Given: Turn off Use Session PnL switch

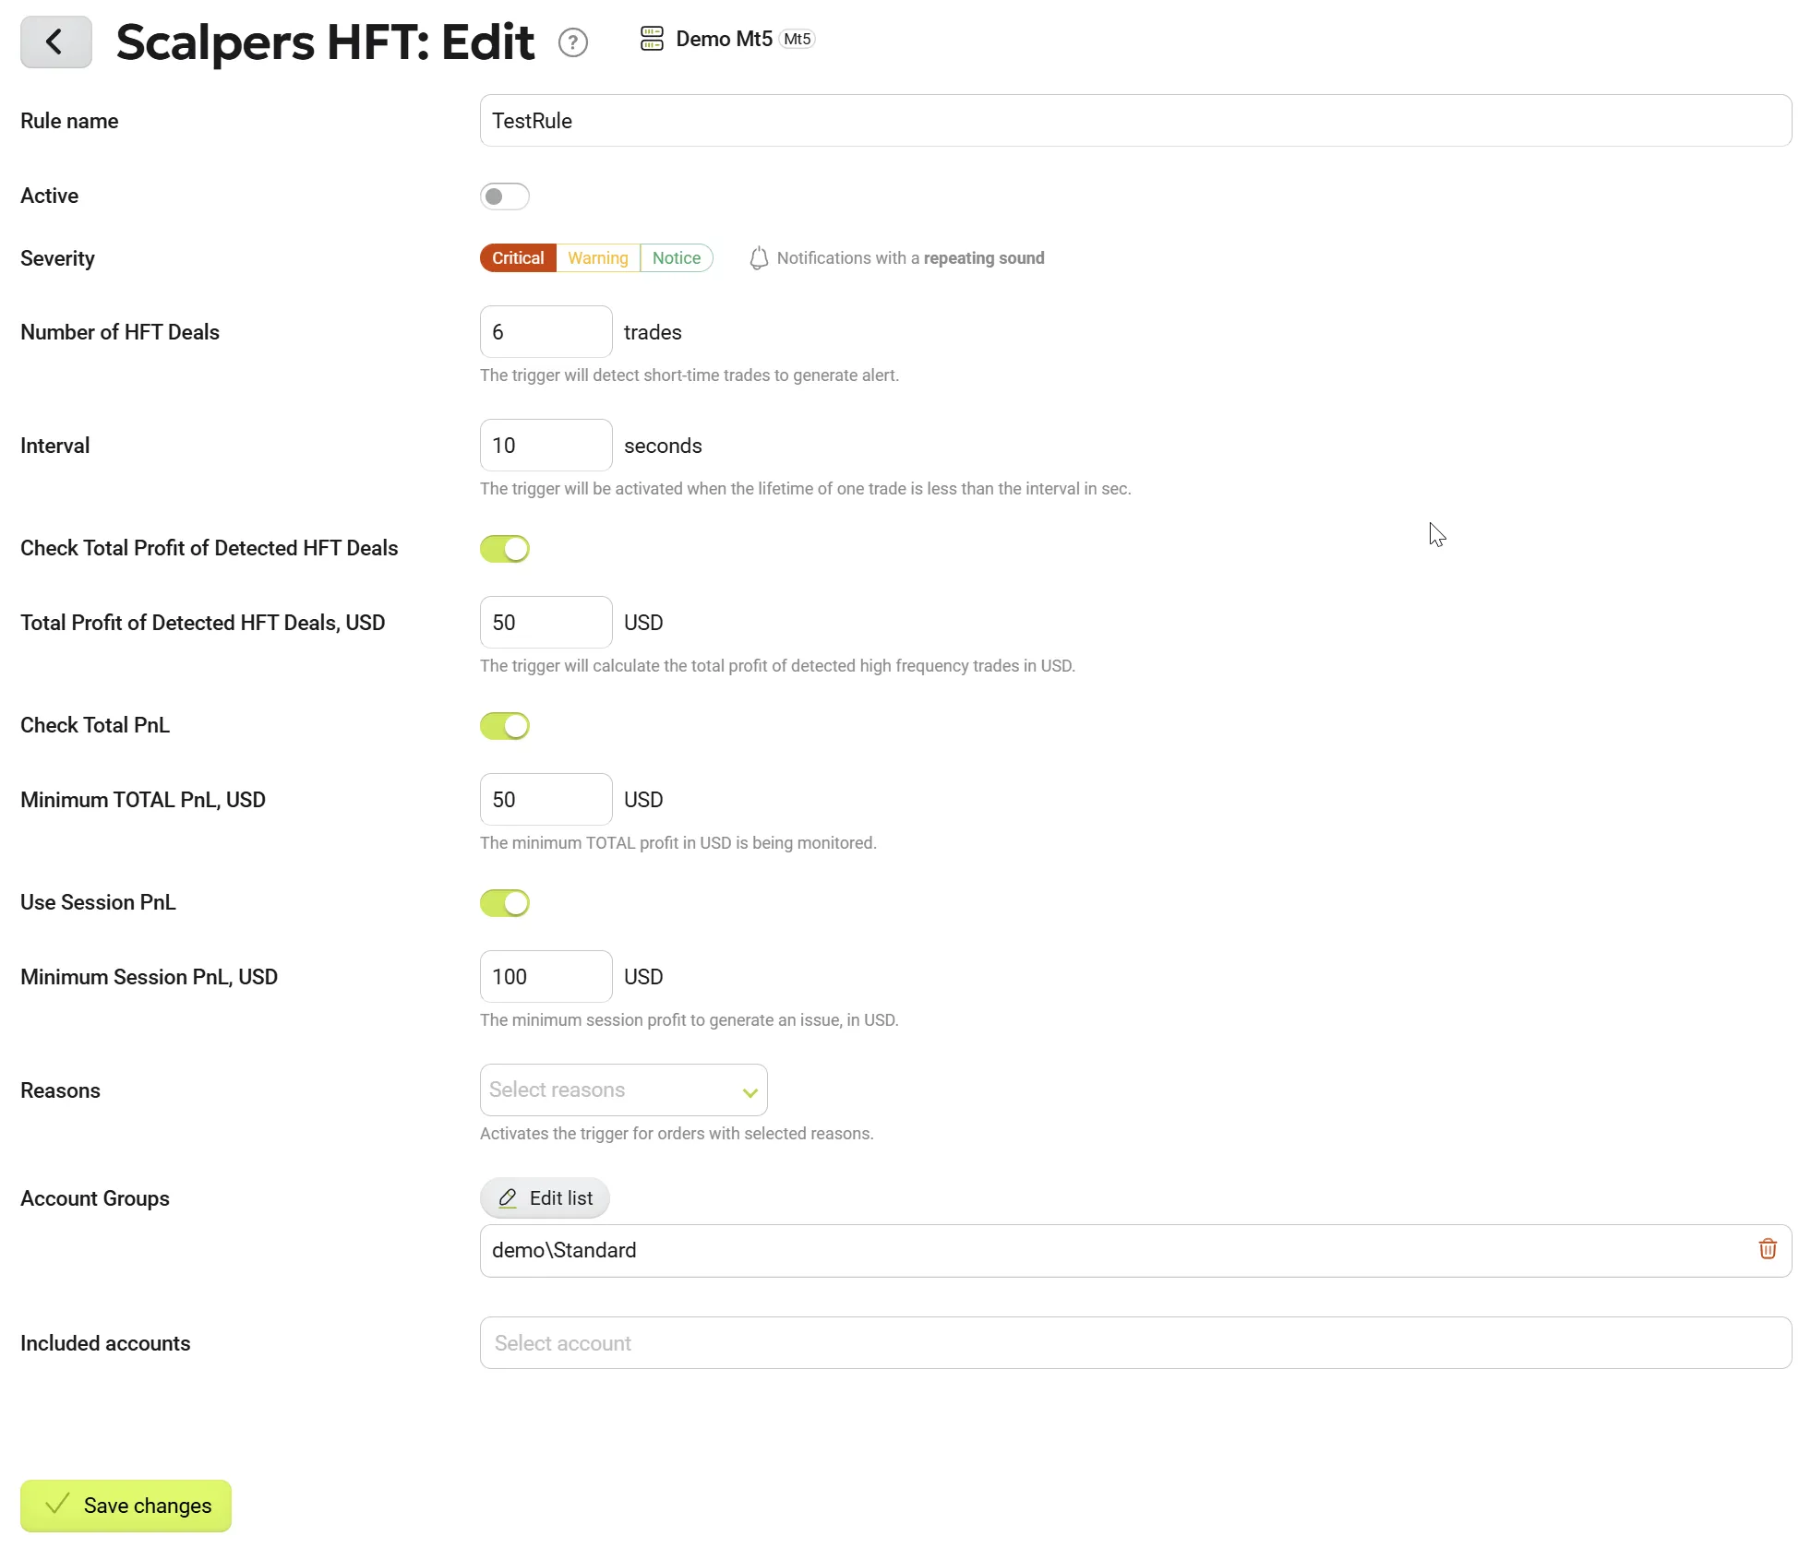Looking at the screenshot, I should (x=505, y=903).
